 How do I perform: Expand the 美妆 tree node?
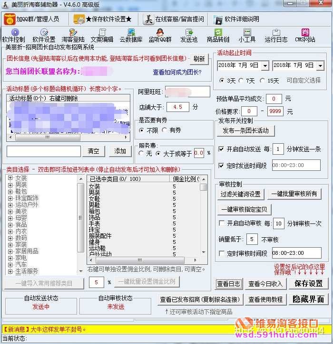click(x=10, y=212)
